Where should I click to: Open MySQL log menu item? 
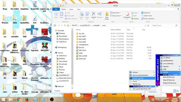[x=142, y=84]
